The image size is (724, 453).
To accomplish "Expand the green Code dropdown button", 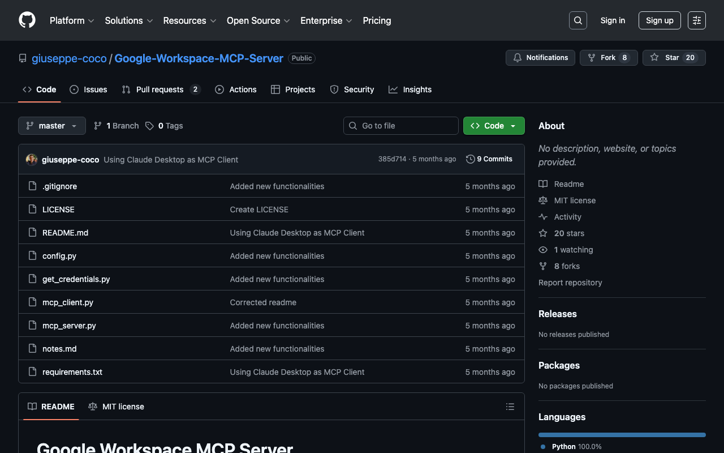I will pos(494,126).
